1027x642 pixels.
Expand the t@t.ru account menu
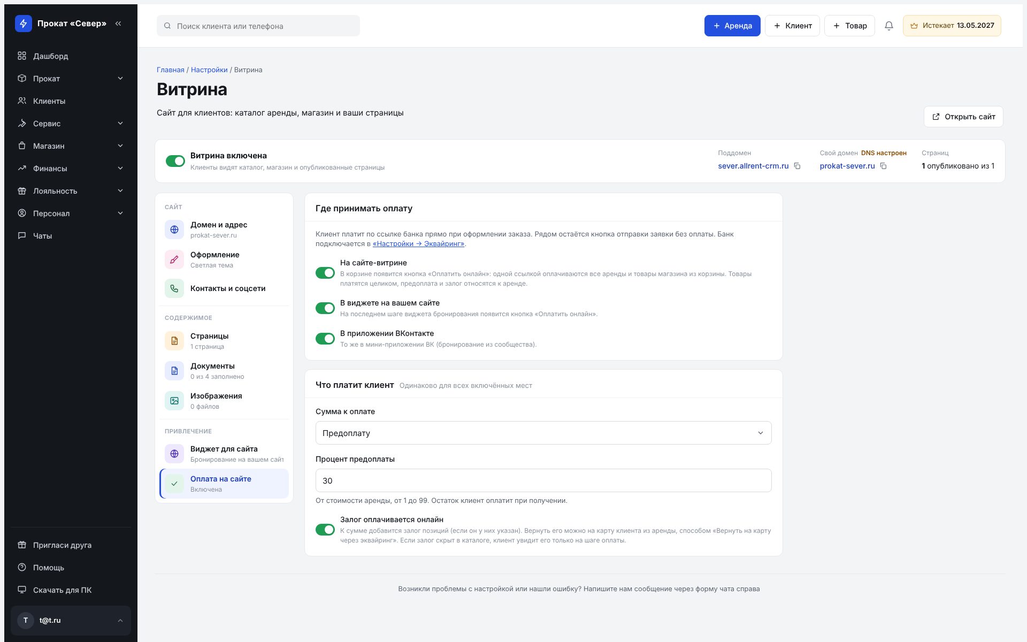tap(71, 621)
